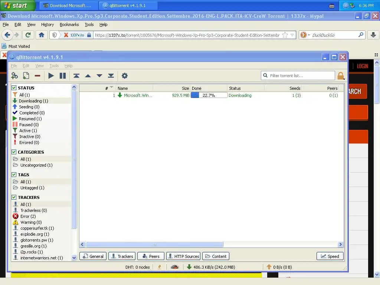Open qBittorrent Help menu
380x285 pixels.
click(69, 66)
